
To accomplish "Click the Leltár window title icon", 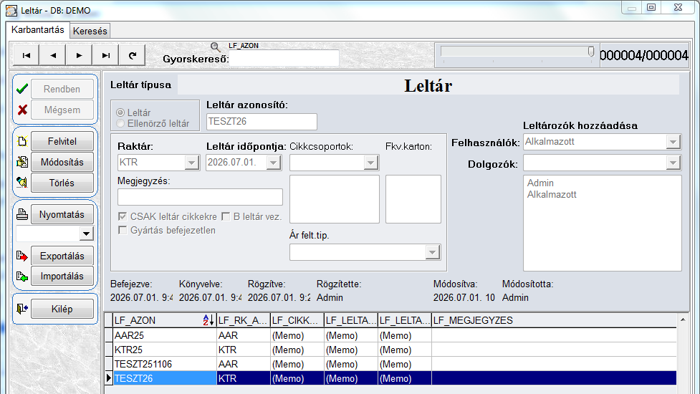I will click(11, 10).
